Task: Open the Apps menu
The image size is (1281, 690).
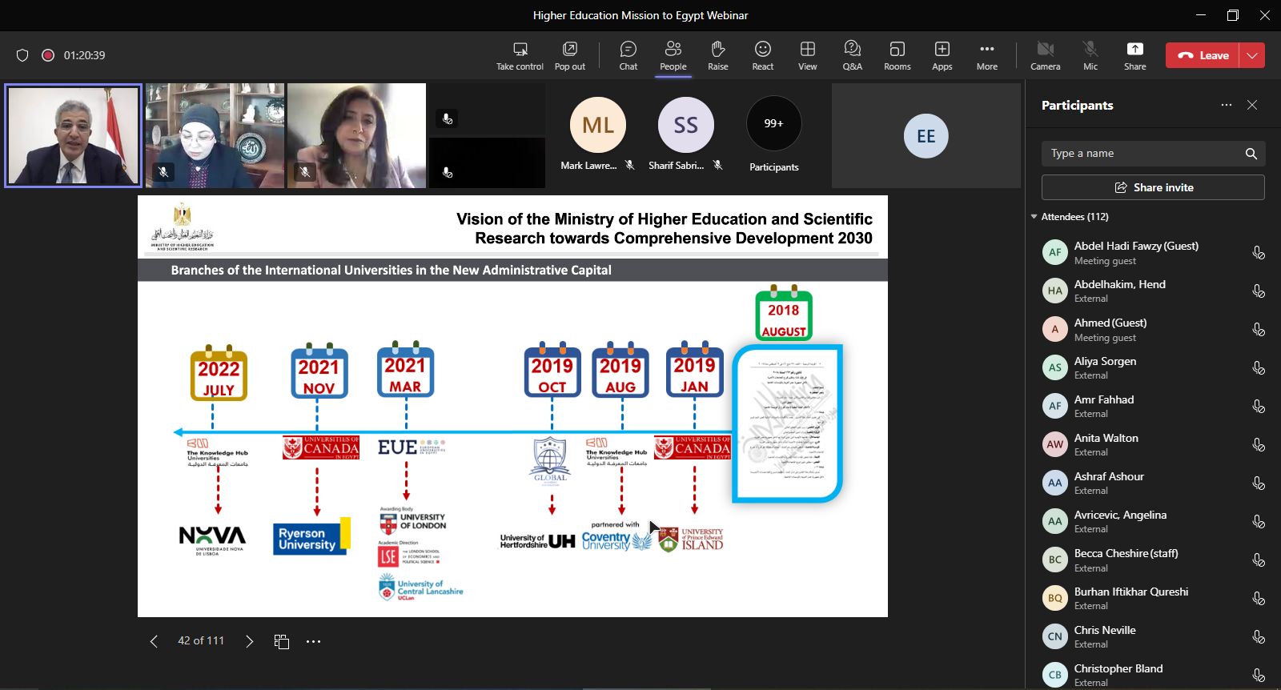Action: click(x=942, y=55)
